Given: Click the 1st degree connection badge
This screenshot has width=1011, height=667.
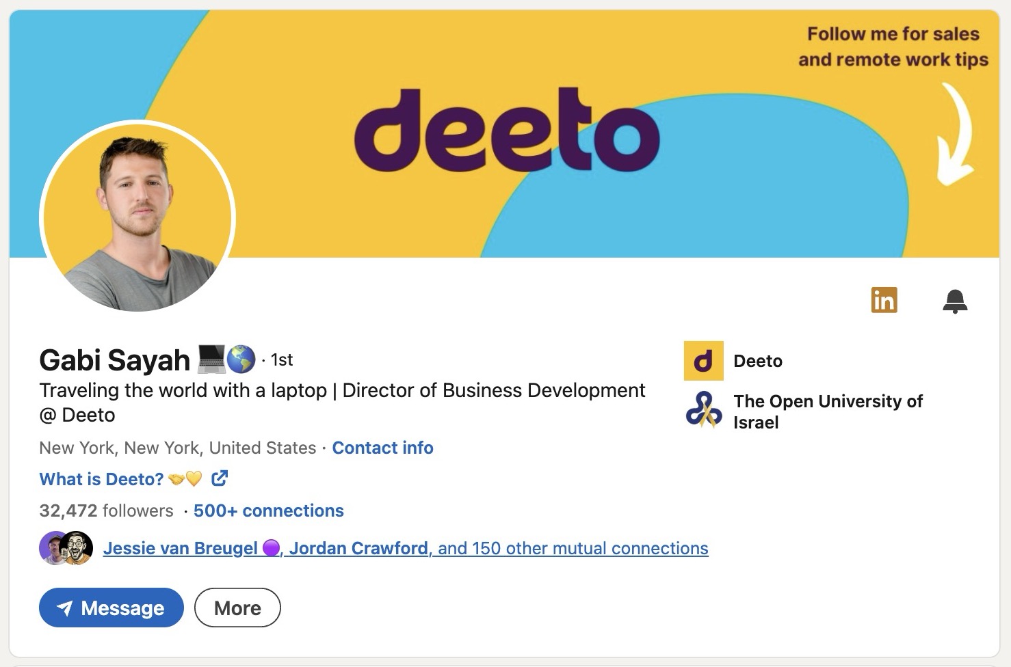Looking at the screenshot, I should pos(282,359).
